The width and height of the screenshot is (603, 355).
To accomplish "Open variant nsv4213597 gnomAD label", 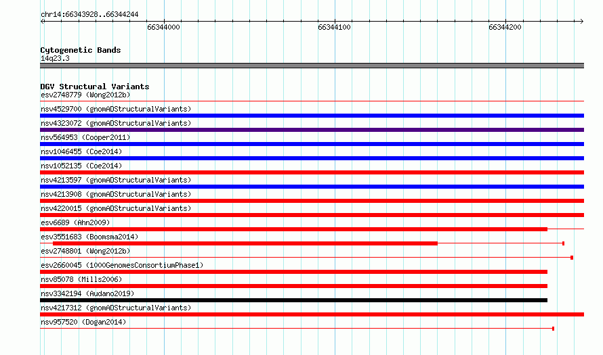I will point(116,180).
